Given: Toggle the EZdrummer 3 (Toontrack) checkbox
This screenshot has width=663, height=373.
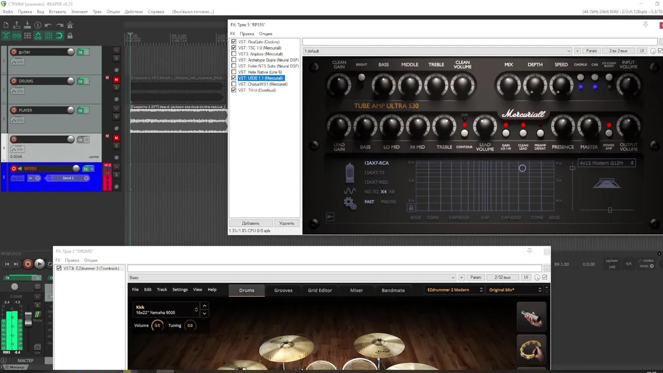Looking at the screenshot, I should click(x=59, y=268).
